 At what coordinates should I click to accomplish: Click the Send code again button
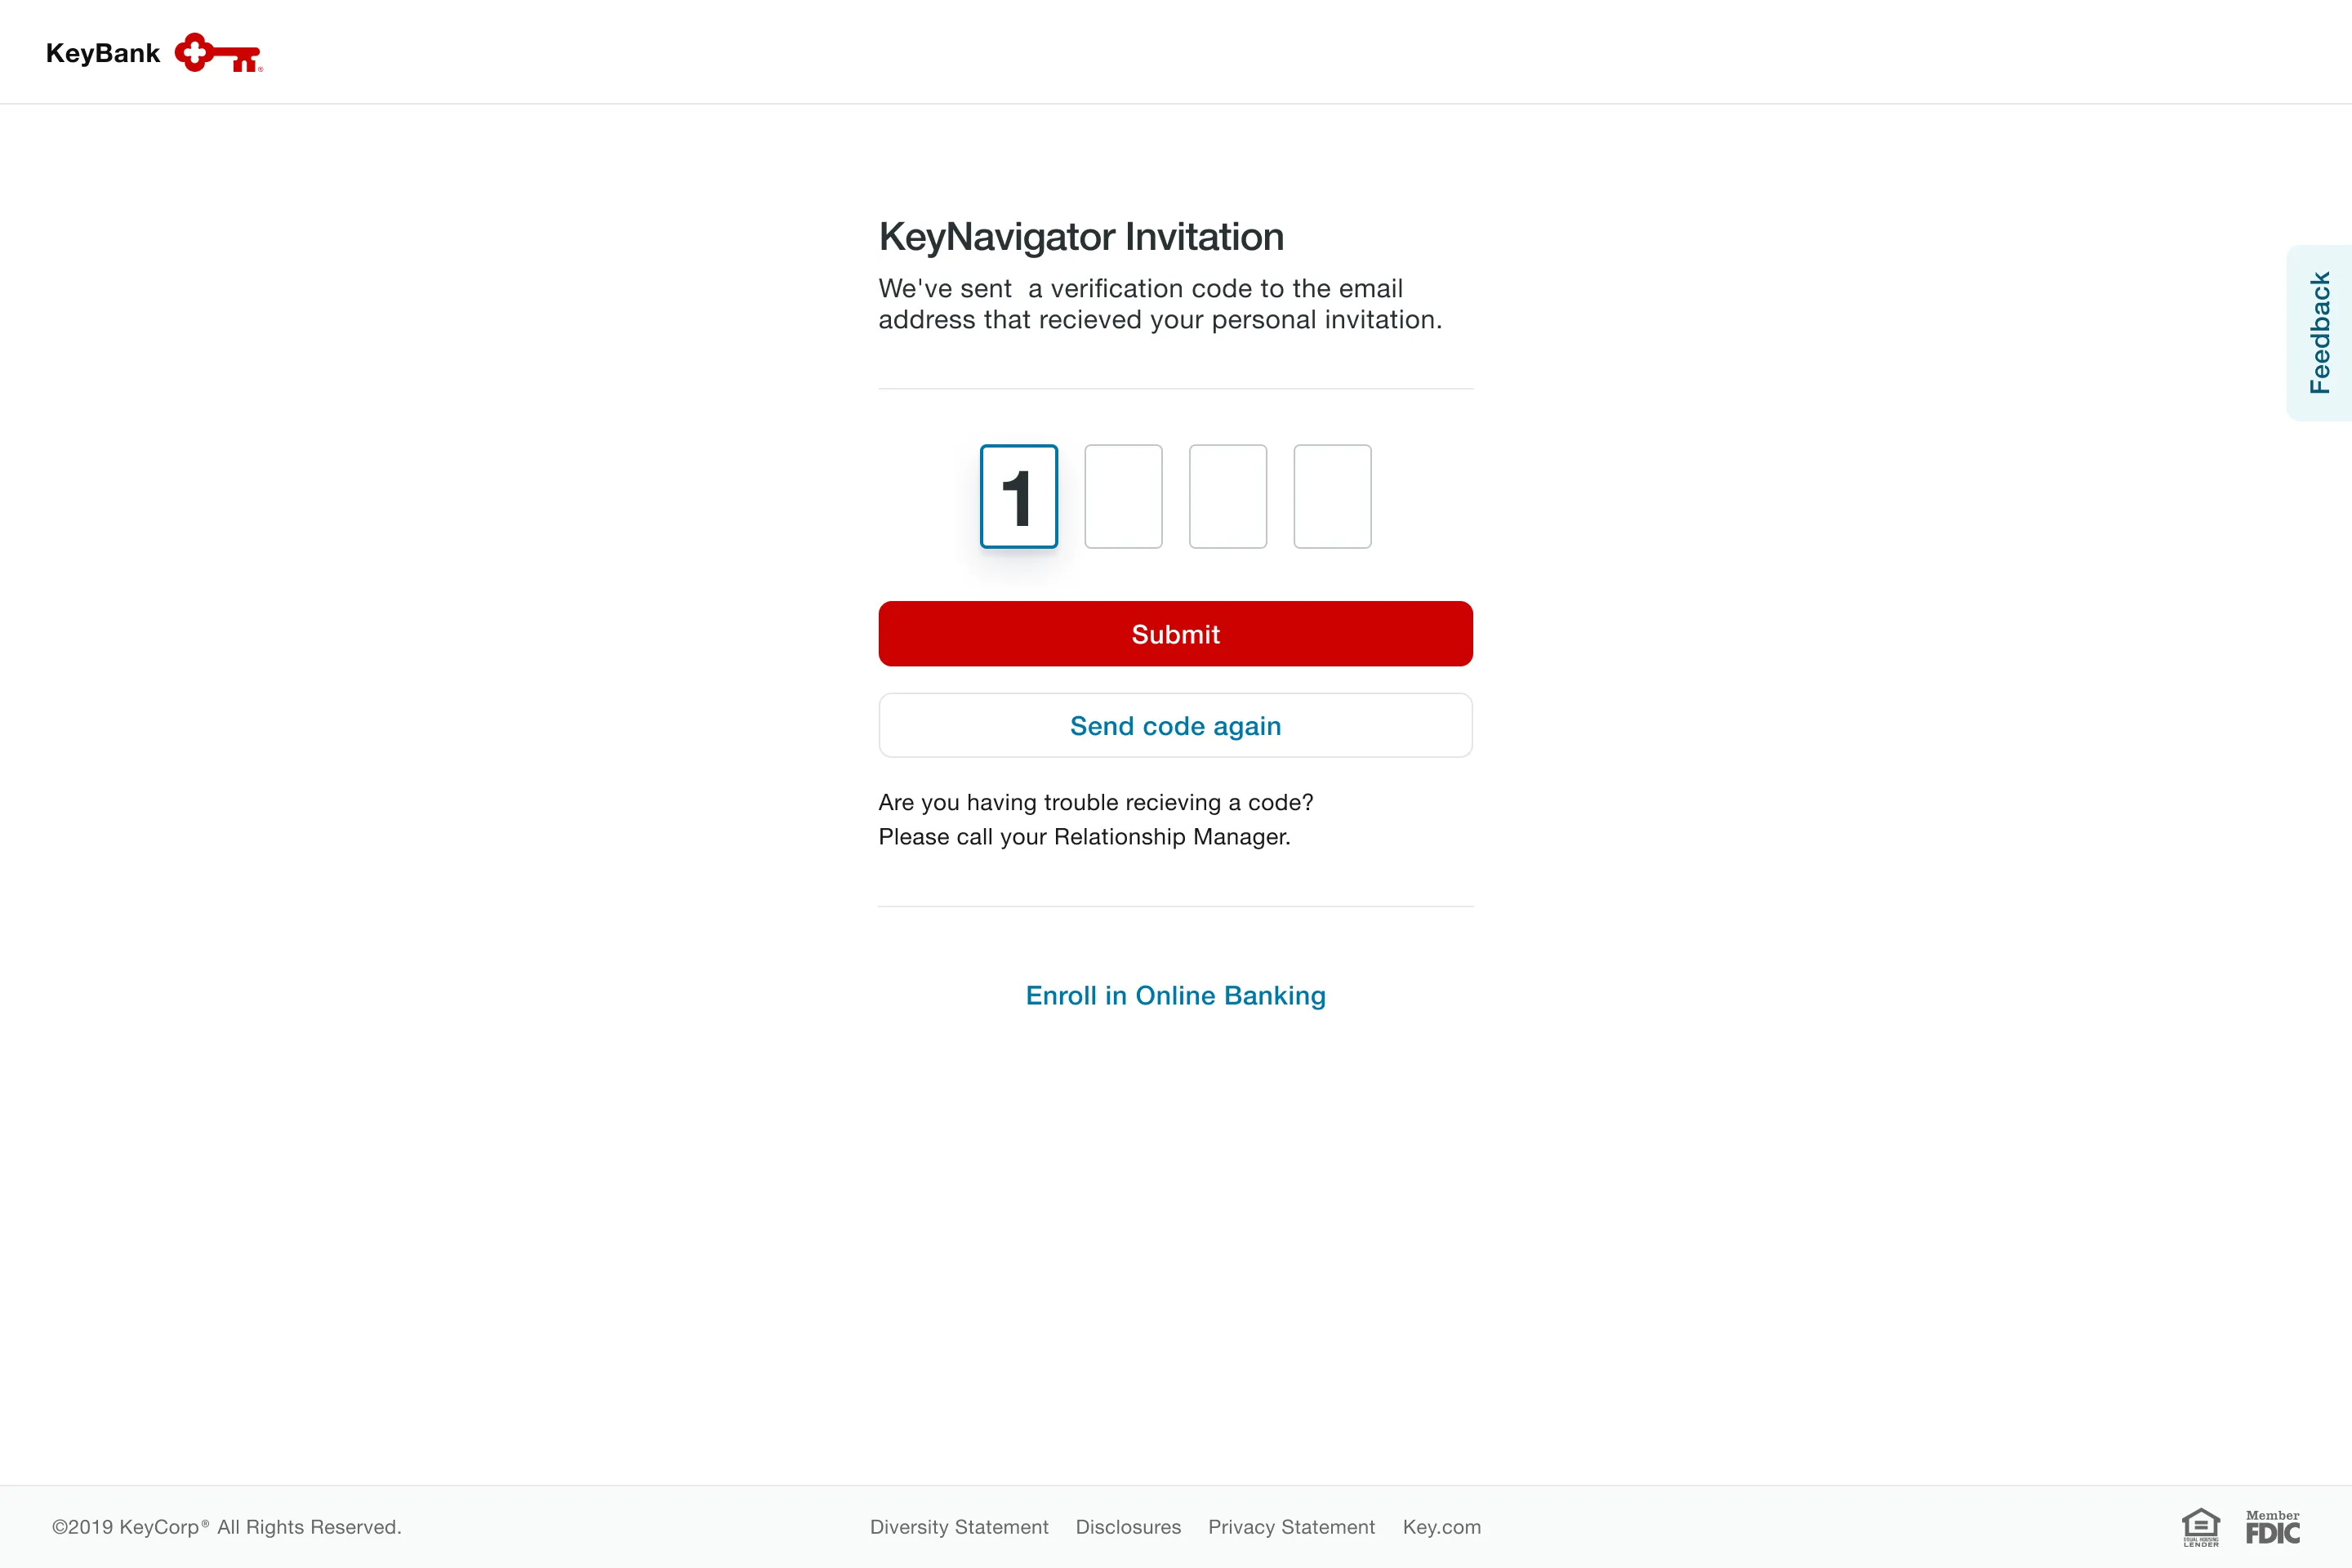(1175, 725)
